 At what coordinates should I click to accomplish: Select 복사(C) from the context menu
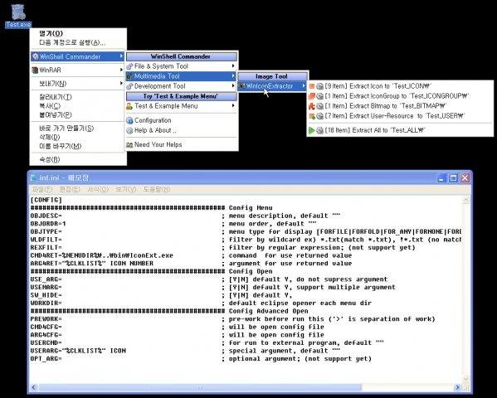tap(78, 106)
